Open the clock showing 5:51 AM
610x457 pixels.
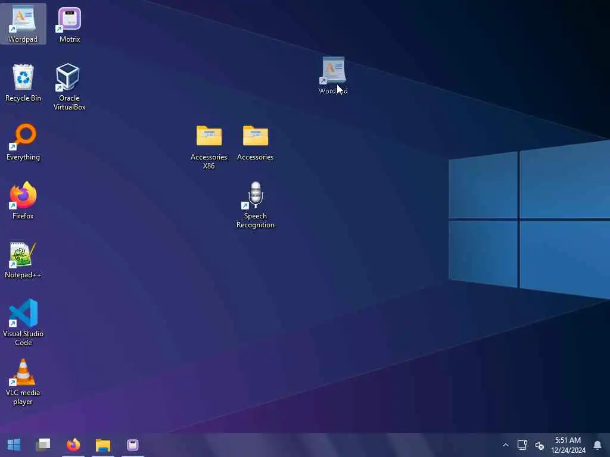click(568, 445)
